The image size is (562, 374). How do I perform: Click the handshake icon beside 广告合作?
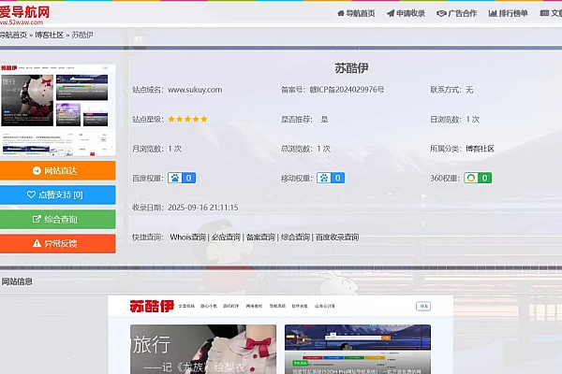point(441,14)
